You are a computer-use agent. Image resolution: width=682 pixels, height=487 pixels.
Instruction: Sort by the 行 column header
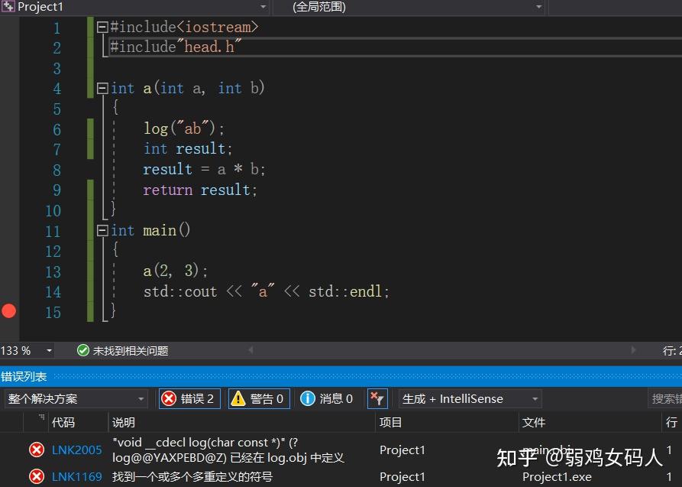pos(671,423)
